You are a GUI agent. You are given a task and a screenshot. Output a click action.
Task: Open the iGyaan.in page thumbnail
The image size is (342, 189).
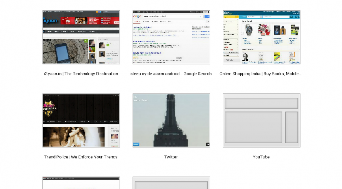[x=81, y=37]
